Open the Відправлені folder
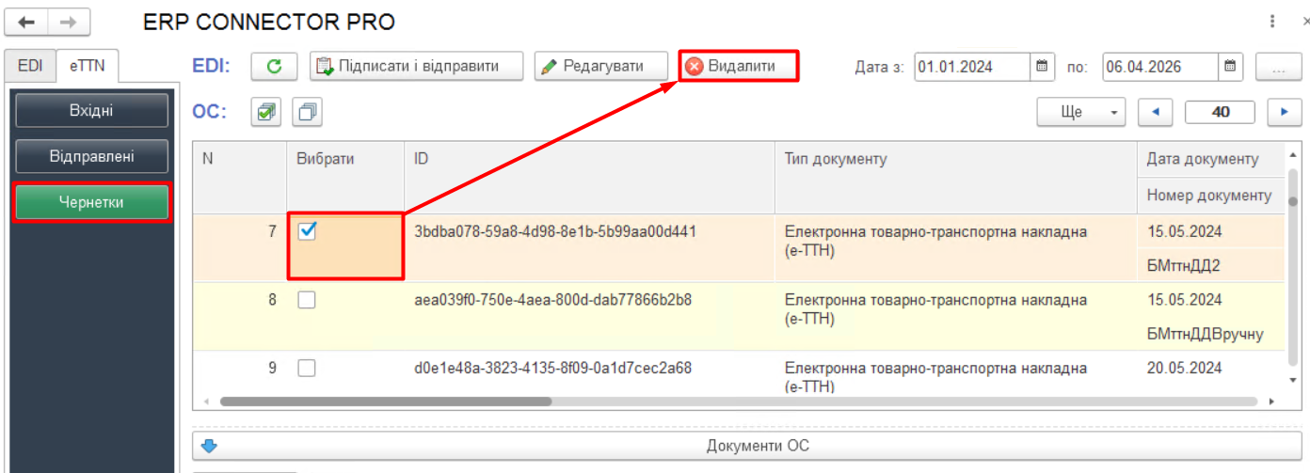The image size is (1310, 473). [x=91, y=156]
